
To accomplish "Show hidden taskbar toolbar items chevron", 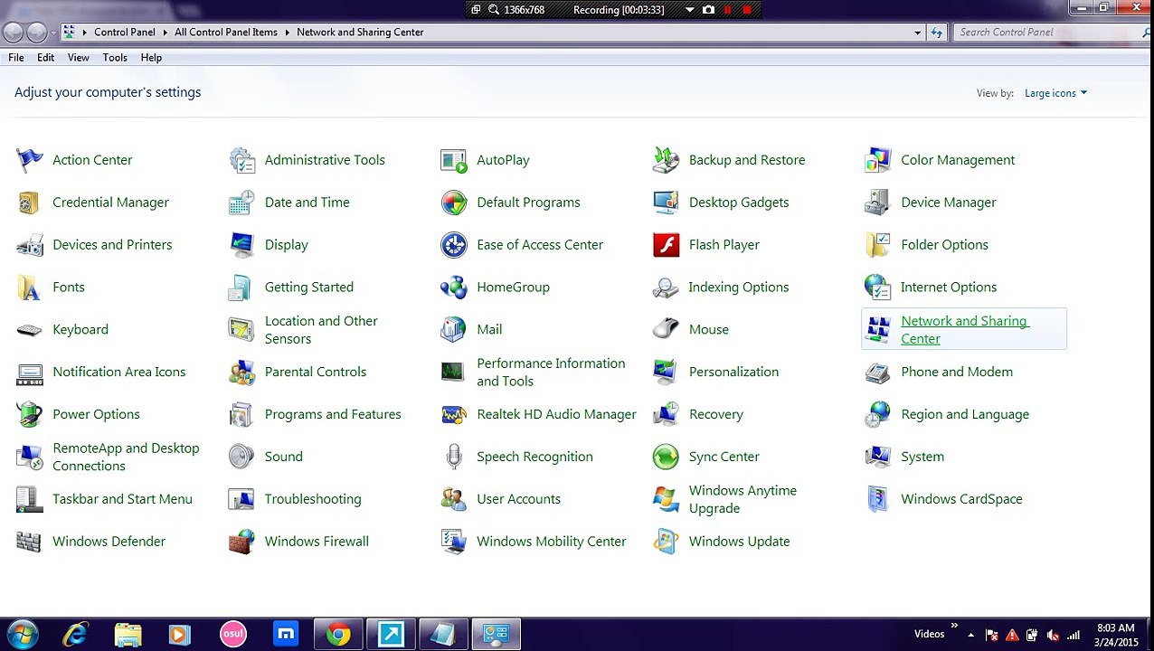I will (x=953, y=626).
